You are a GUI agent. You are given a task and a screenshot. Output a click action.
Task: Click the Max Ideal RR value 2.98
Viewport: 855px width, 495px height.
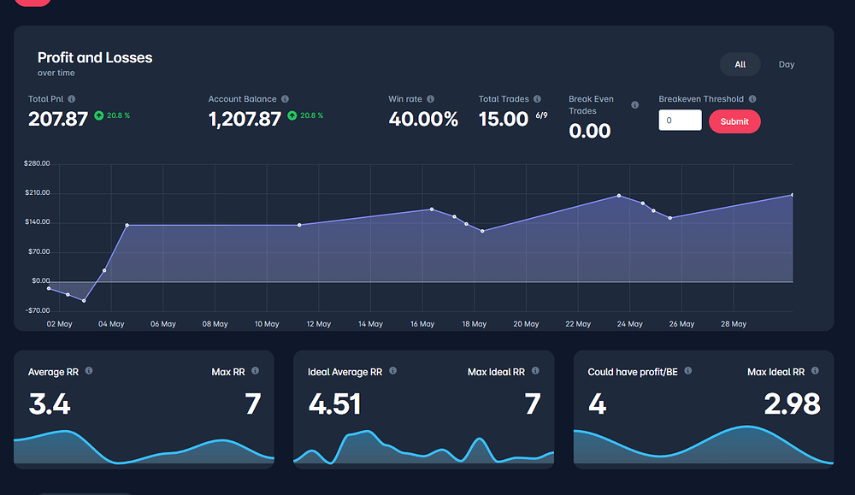pos(792,404)
